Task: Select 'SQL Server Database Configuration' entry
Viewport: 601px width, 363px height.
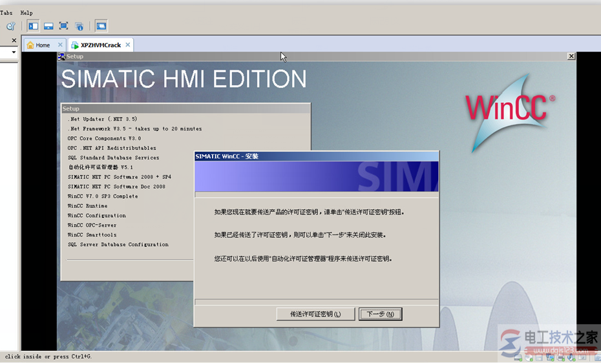Action: tap(118, 244)
